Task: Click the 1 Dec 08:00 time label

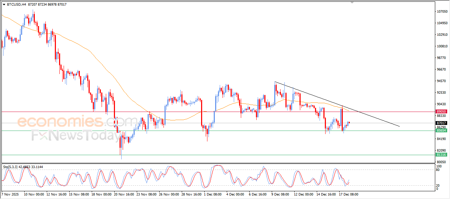Action: click(x=213, y=194)
